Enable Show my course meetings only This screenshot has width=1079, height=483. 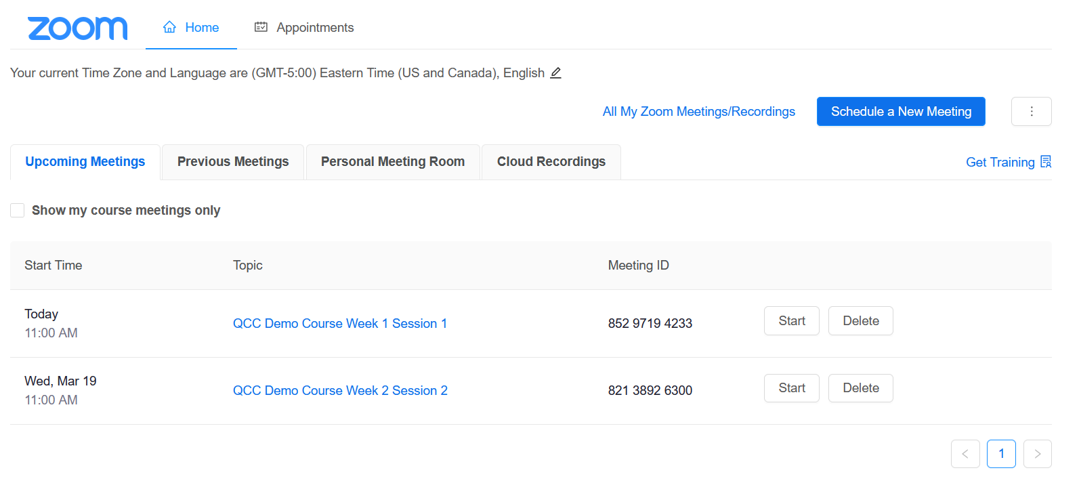(x=18, y=211)
